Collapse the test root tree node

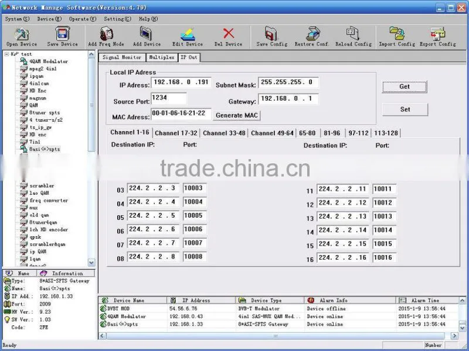6,54
